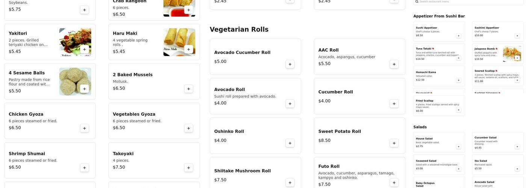Add Sweet Potato Roll to cart
This screenshot has width=526, height=188.
(x=394, y=143)
